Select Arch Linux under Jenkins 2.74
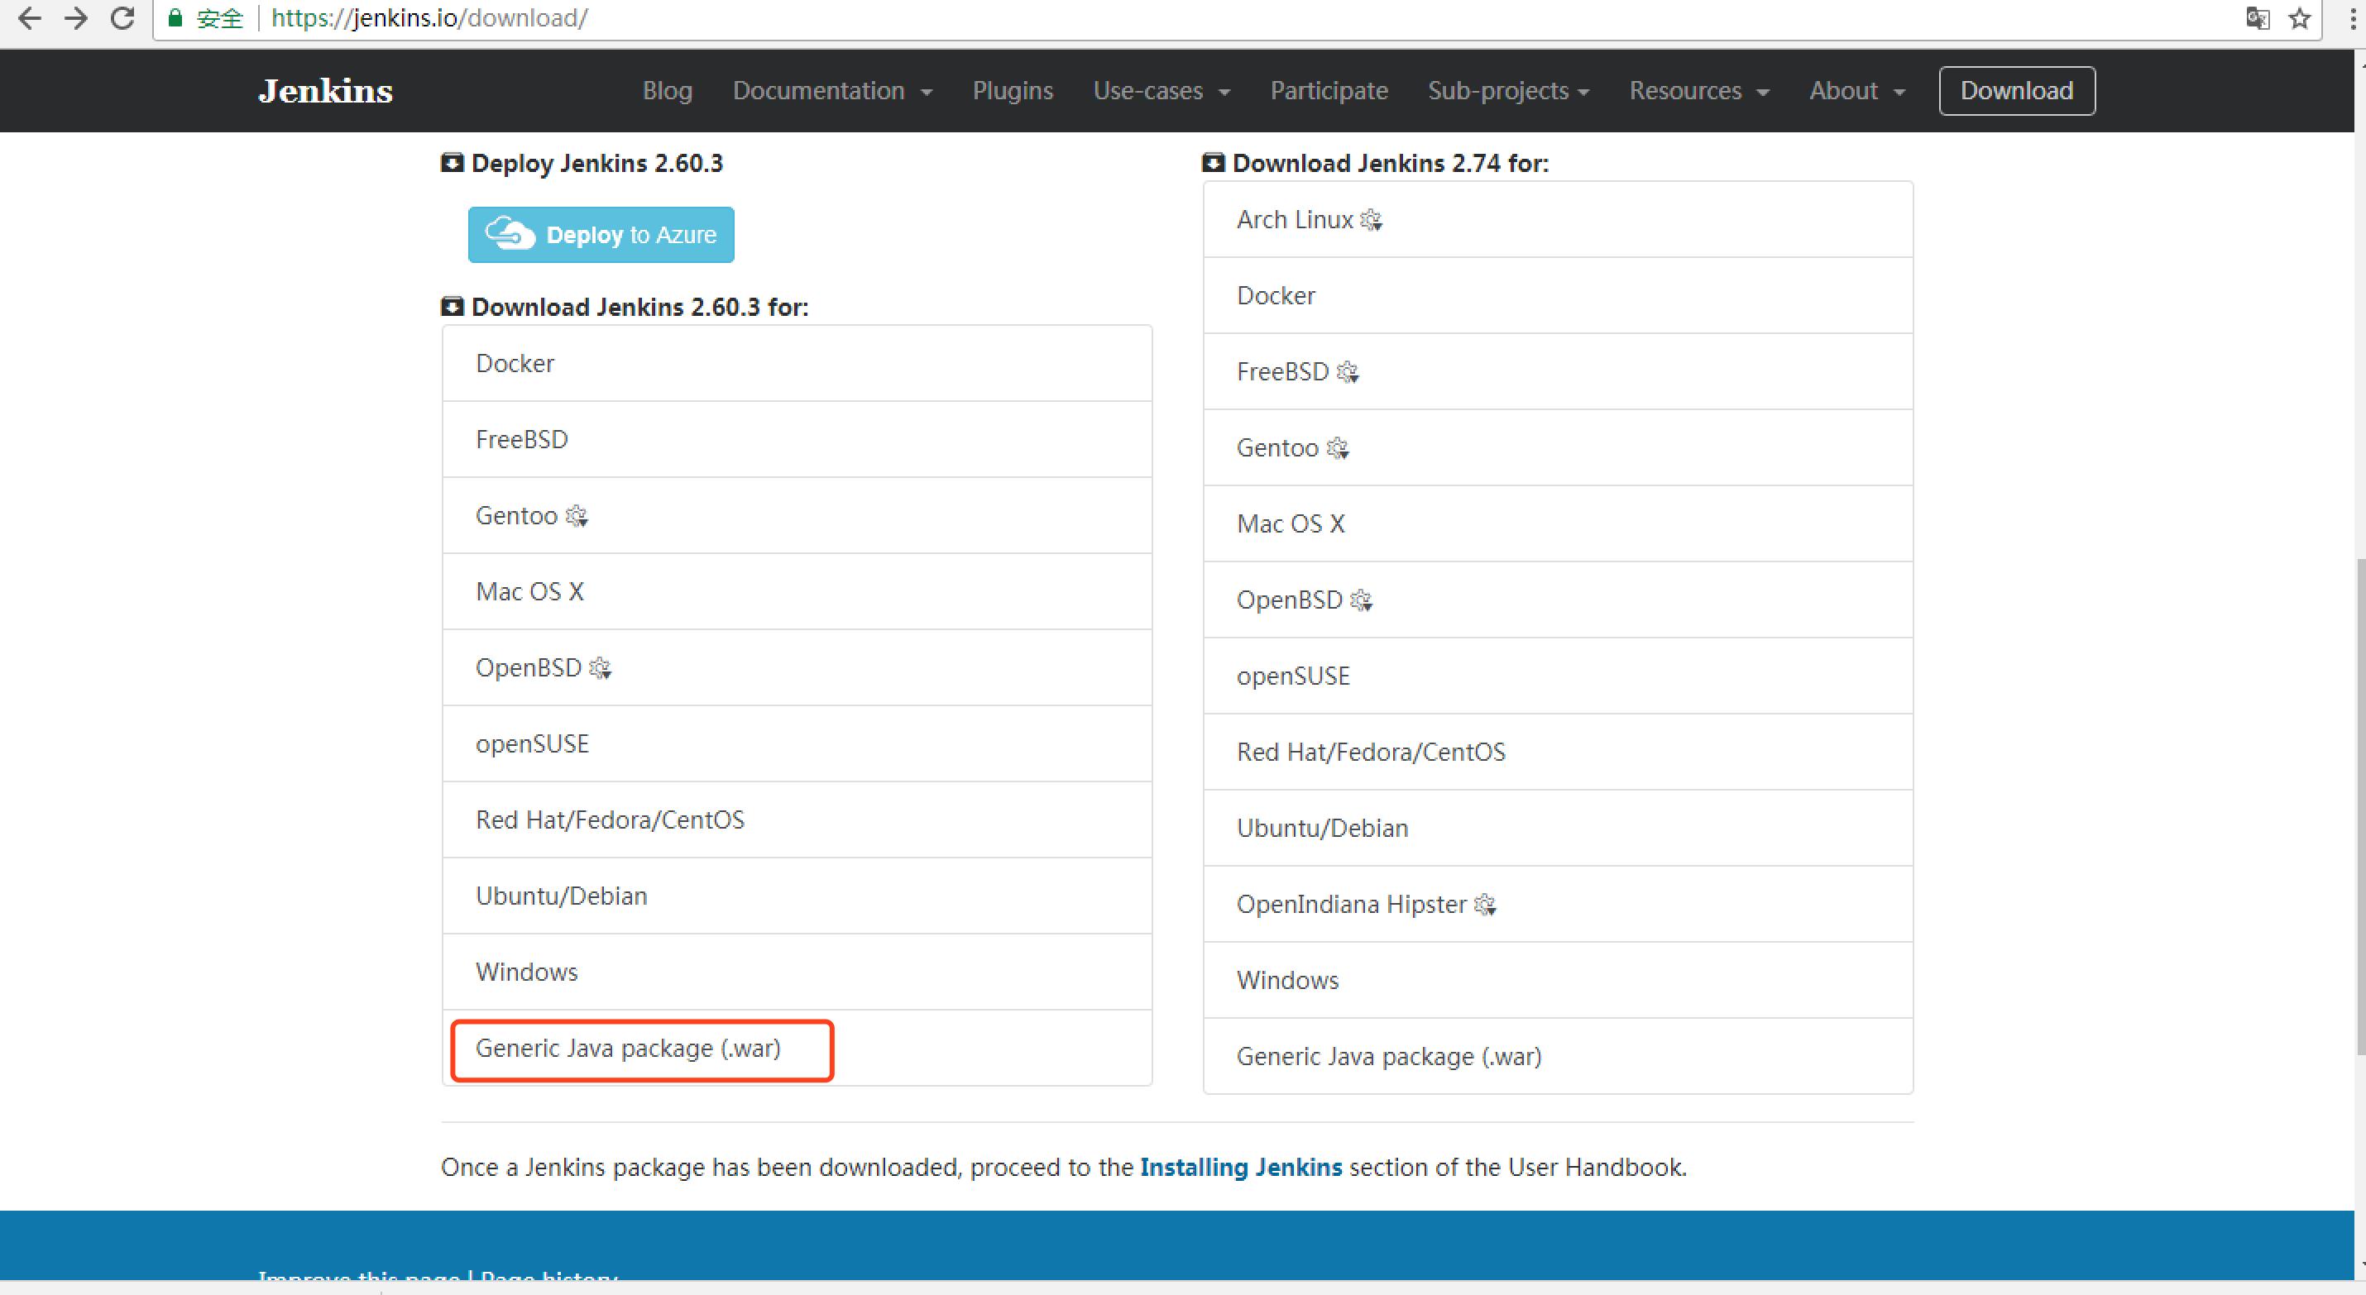Image resolution: width=2366 pixels, height=1295 pixels. (x=1558, y=221)
